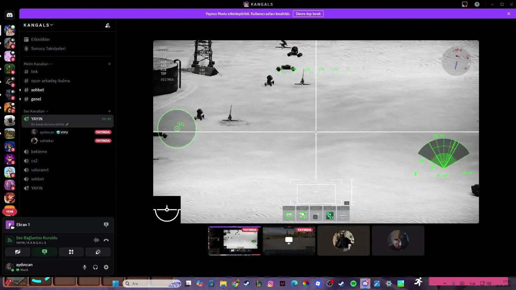Add a channel to Ses Kanalları
This screenshot has width=516, height=290.
109,111
